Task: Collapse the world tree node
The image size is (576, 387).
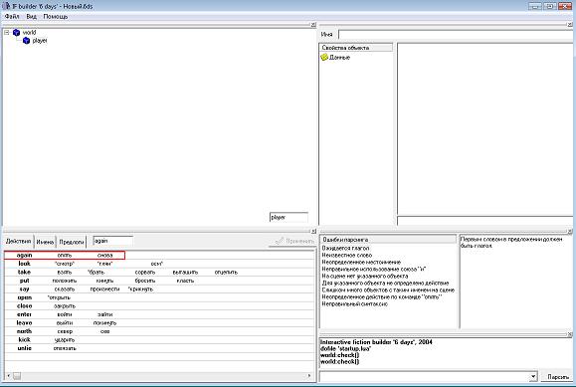Action: click(7, 33)
